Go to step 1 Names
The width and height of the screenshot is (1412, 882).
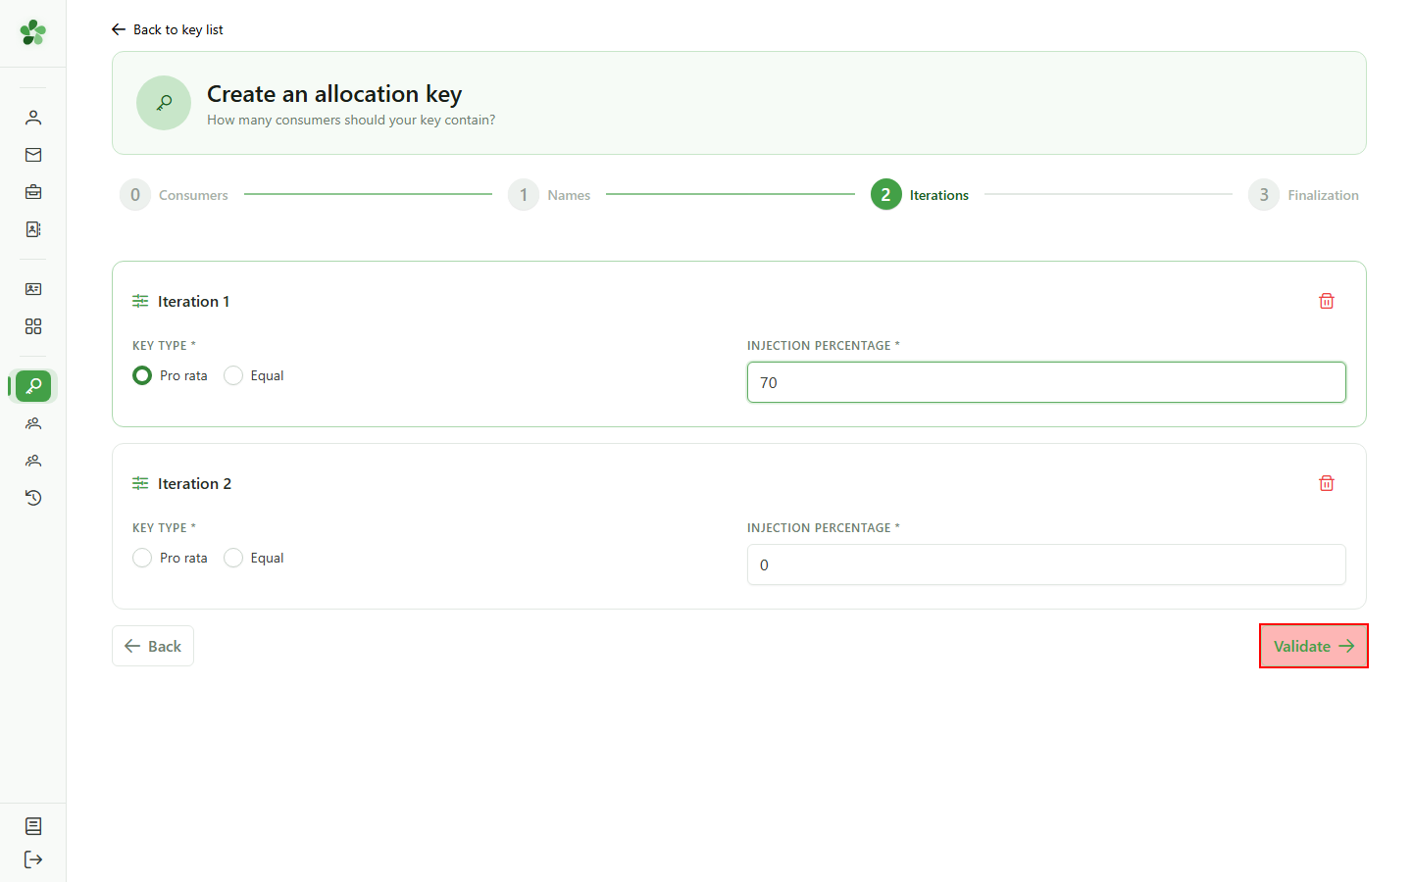coord(549,195)
